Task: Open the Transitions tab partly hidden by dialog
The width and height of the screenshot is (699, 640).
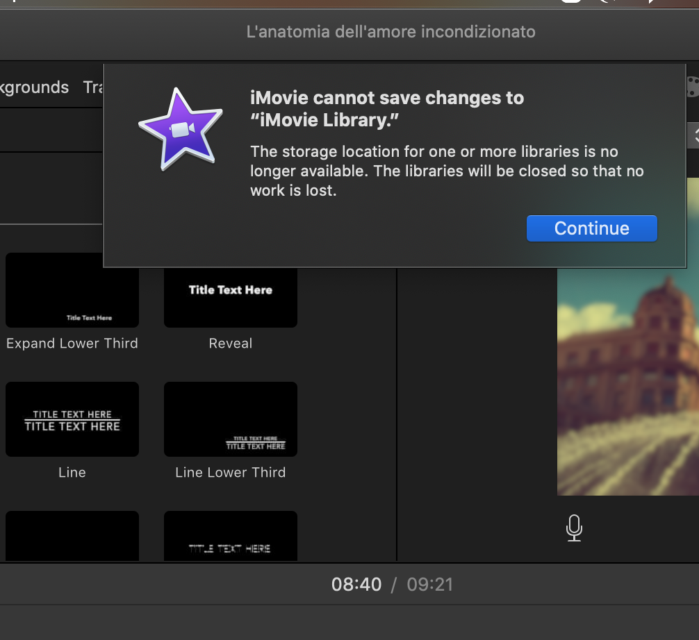Action: pyautogui.click(x=92, y=87)
